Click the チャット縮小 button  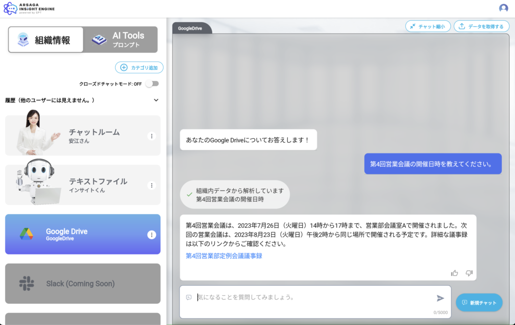[427, 26]
